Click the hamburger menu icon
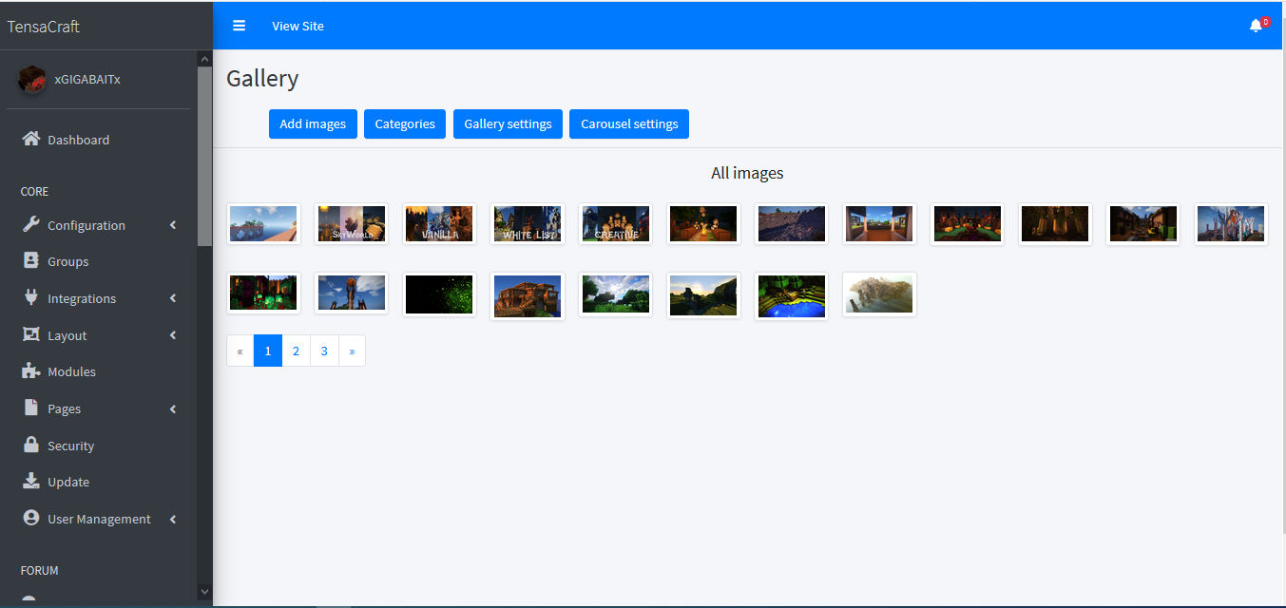The width and height of the screenshot is (1286, 608). (x=239, y=25)
